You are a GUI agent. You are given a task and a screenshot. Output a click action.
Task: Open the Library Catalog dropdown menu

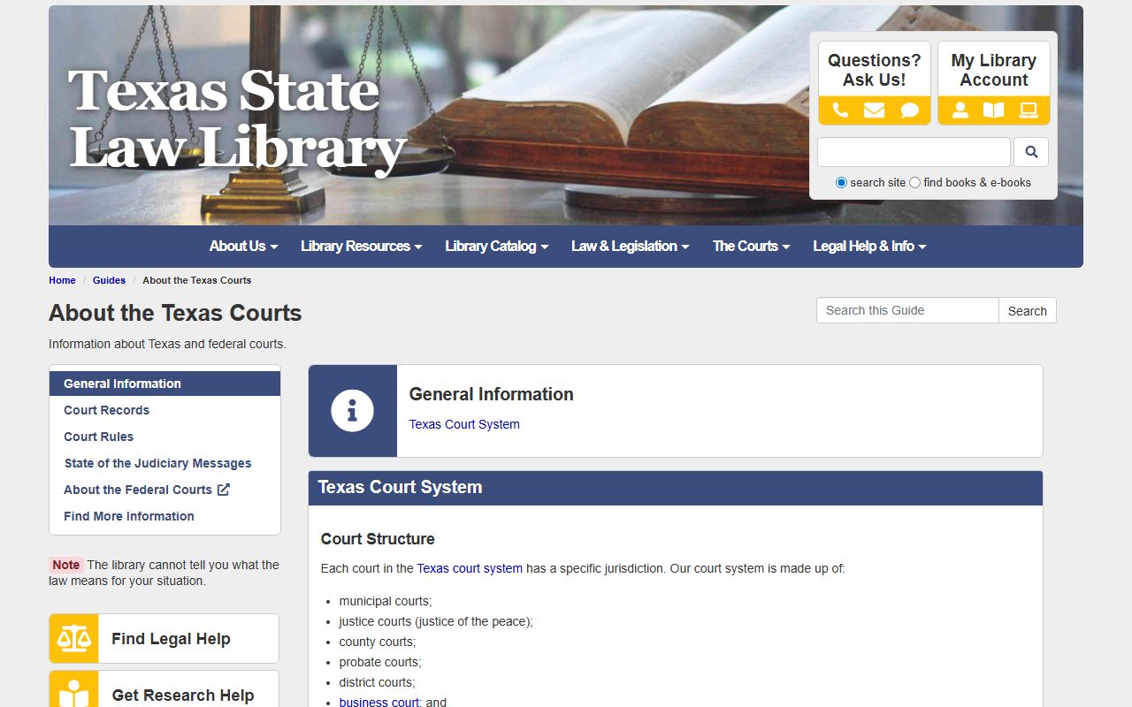coord(497,247)
